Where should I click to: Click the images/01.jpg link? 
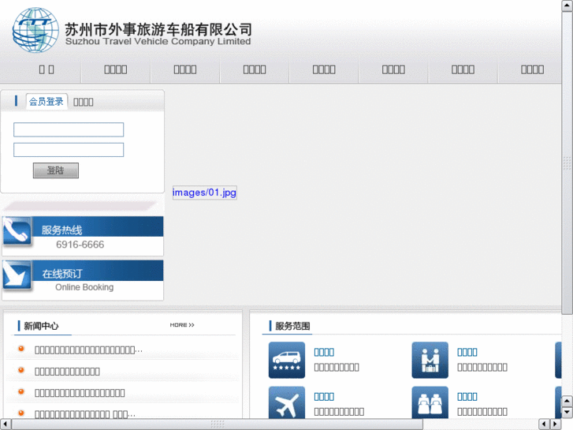(x=204, y=193)
